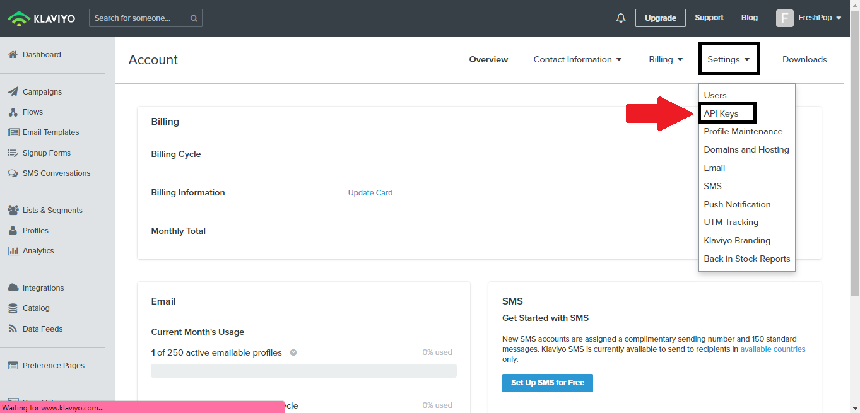This screenshot has height=413, width=860.
Task: Click the Email Templates icon
Action: [x=13, y=132]
